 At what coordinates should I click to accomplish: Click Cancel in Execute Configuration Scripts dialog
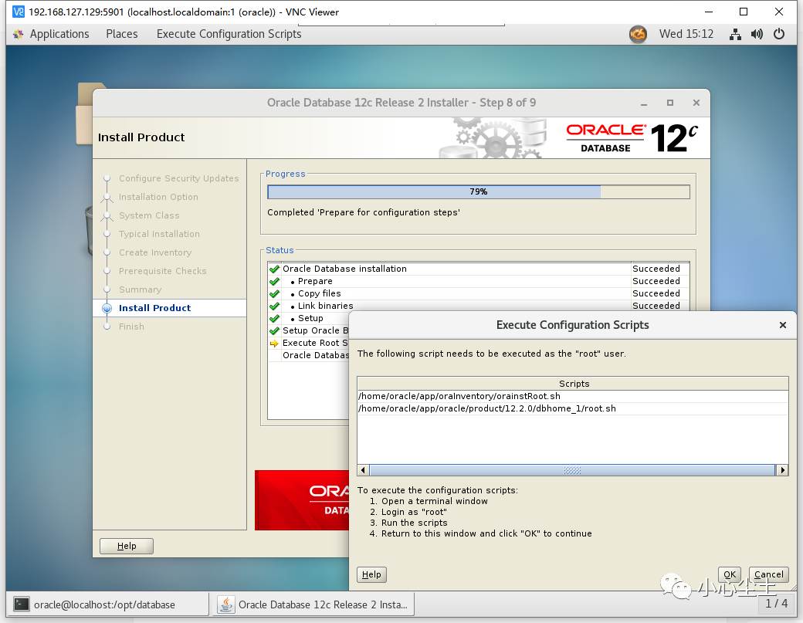768,574
